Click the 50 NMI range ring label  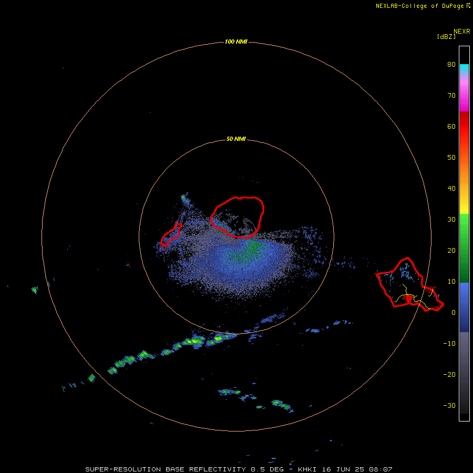[x=236, y=139]
